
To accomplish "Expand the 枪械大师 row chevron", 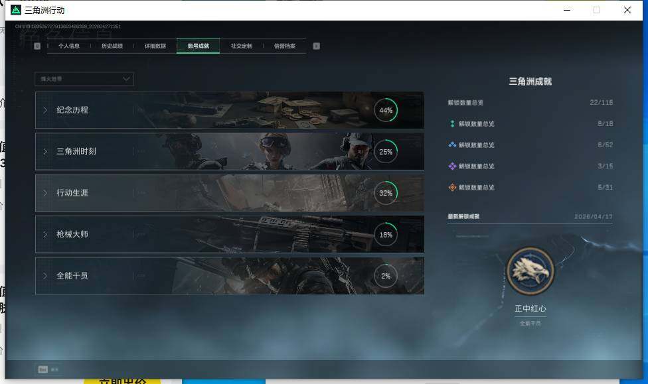I will click(45, 234).
